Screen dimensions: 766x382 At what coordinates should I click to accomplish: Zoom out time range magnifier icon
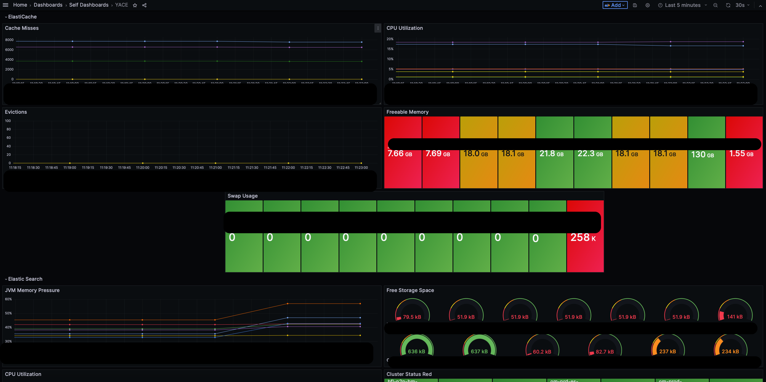716,5
